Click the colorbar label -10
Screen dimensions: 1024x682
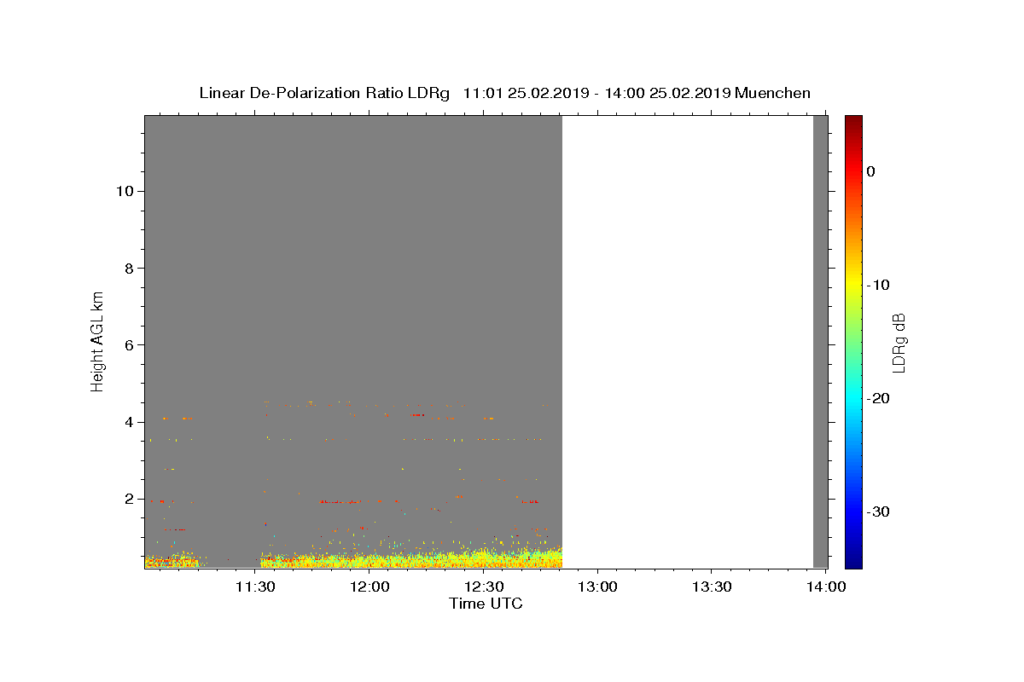click(878, 285)
